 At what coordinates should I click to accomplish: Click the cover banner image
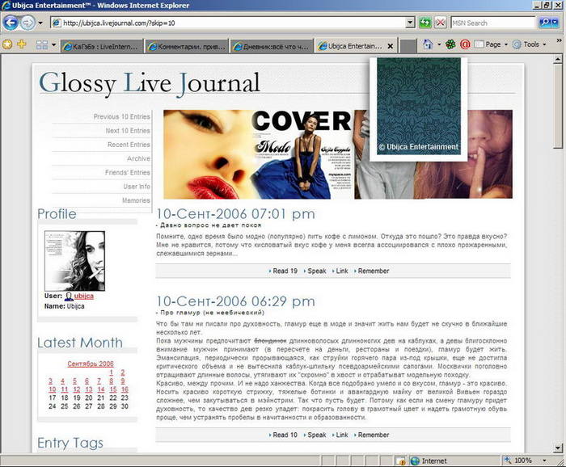pos(338,154)
